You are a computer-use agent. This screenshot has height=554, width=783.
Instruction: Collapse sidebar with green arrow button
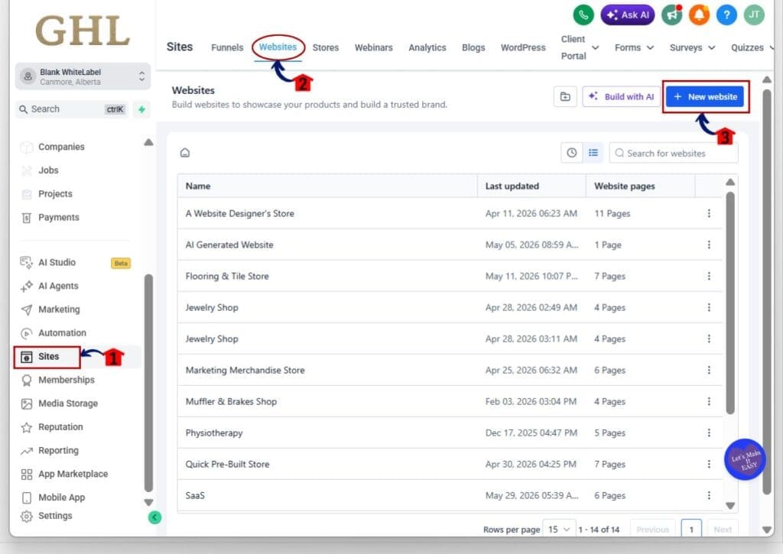coord(154,517)
